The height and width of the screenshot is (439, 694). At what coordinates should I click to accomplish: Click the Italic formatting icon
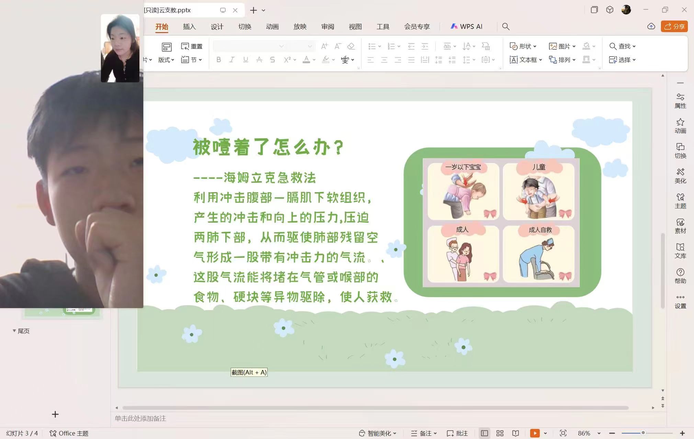tap(232, 60)
